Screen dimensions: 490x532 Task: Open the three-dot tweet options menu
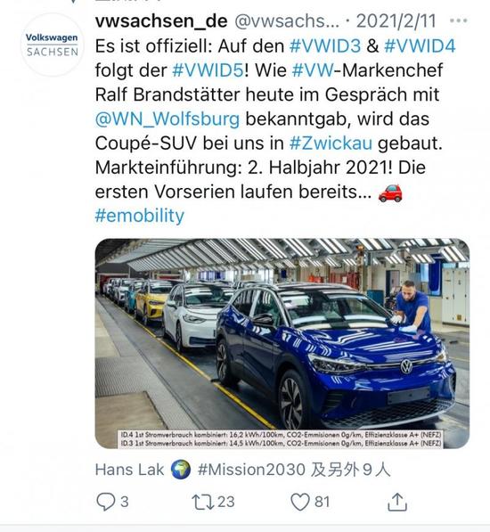pos(459,21)
